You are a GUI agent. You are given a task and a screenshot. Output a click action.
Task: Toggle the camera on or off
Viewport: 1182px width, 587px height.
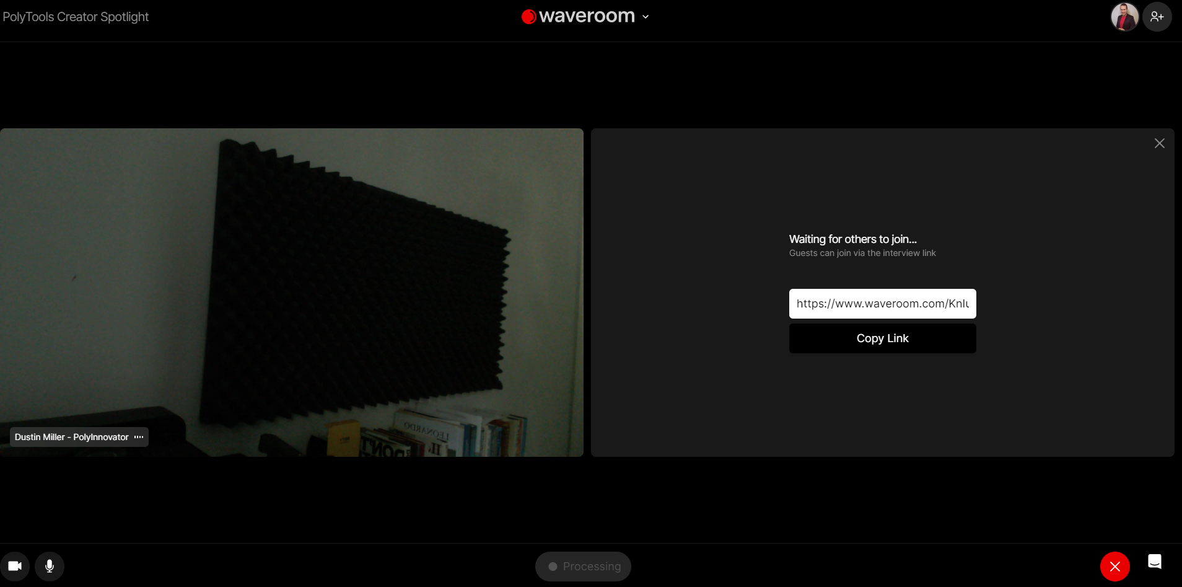click(x=15, y=566)
